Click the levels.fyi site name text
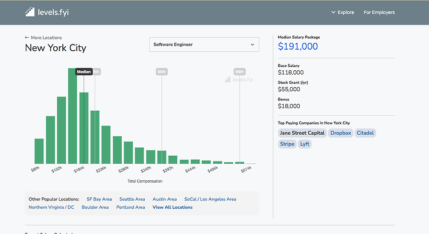Image resolution: width=429 pixels, height=234 pixels. [x=53, y=13]
